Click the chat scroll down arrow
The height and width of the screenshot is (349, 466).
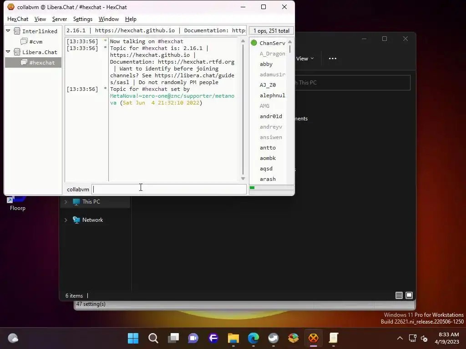click(x=243, y=178)
